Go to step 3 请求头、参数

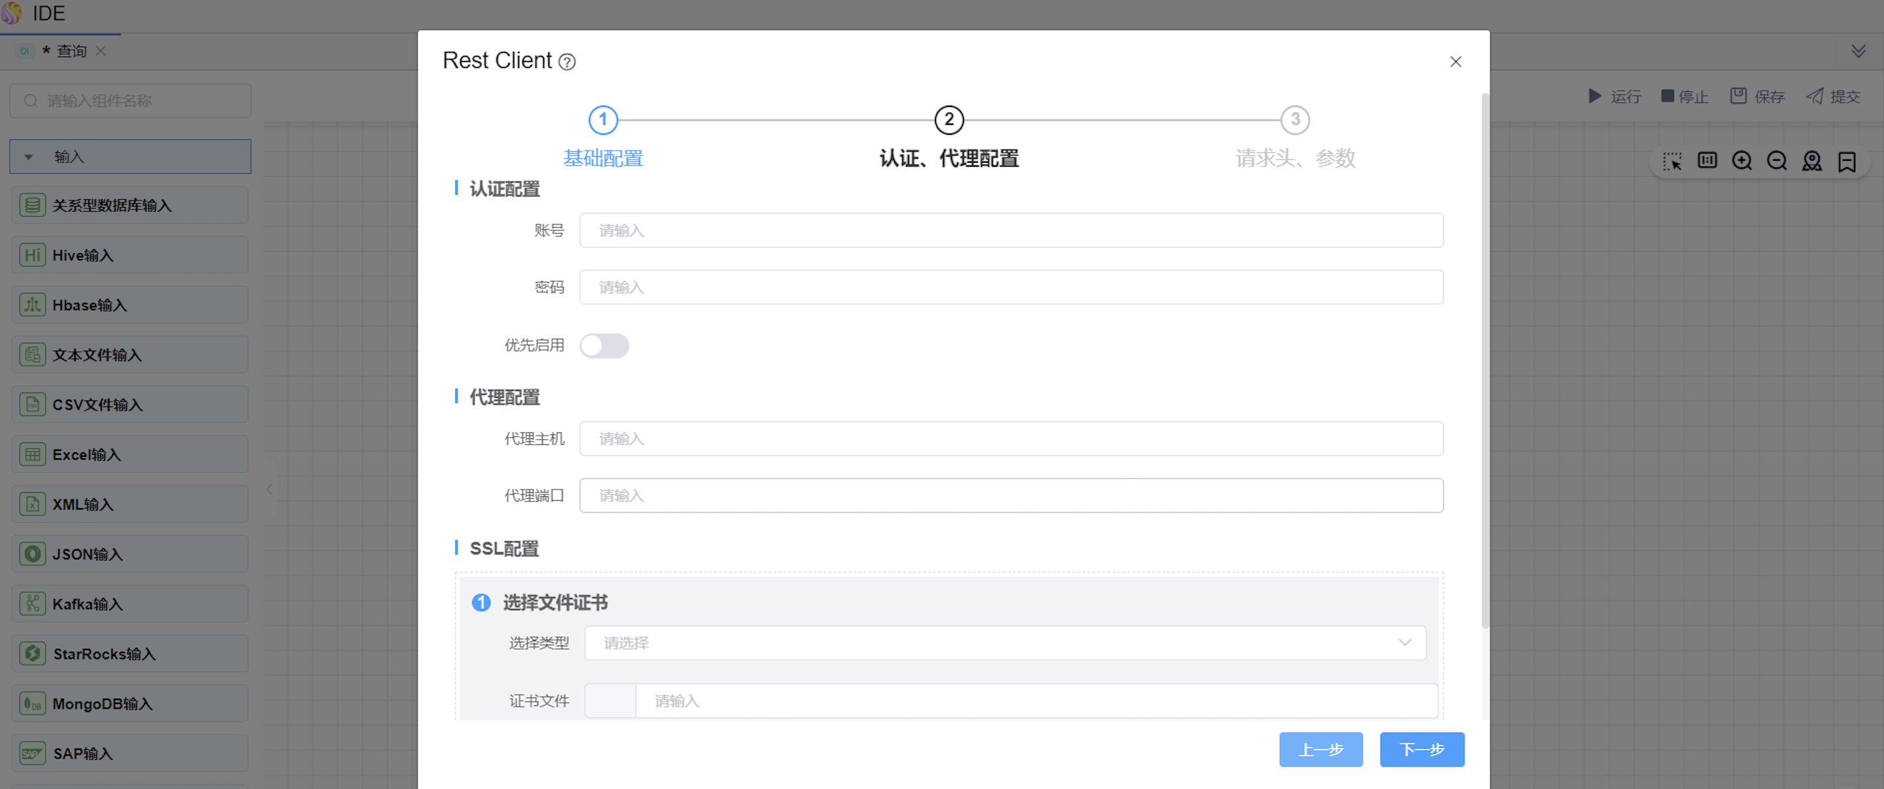1295,120
